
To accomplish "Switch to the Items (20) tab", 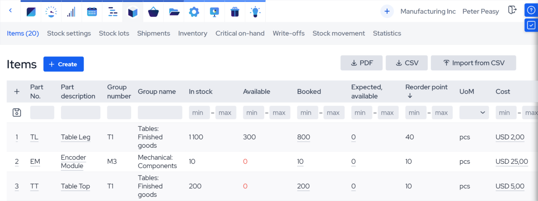I will [23, 33].
